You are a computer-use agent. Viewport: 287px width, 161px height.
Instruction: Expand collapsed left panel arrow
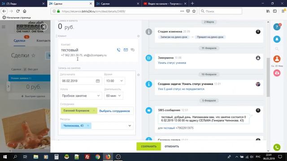(8, 86)
